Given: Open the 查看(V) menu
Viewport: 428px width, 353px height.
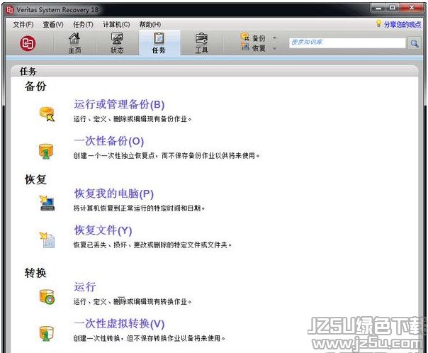Looking at the screenshot, I should (53, 25).
